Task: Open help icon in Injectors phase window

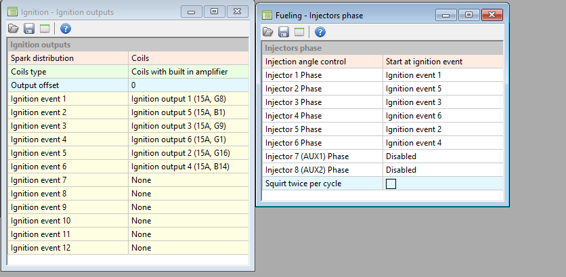Action: click(320, 32)
